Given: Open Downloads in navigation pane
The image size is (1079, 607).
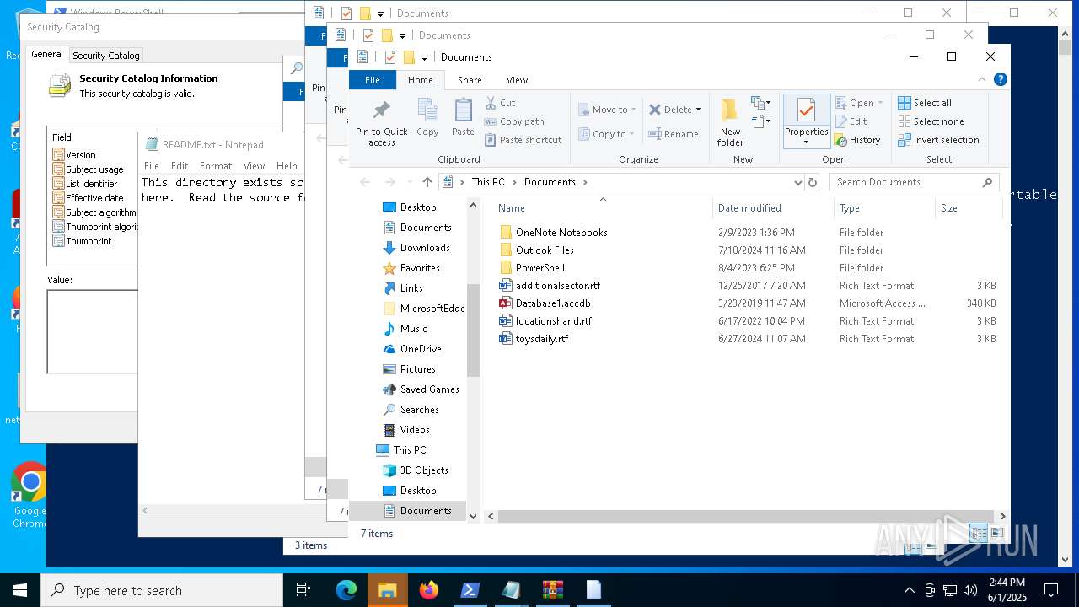Looking at the screenshot, I should point(425,248).
